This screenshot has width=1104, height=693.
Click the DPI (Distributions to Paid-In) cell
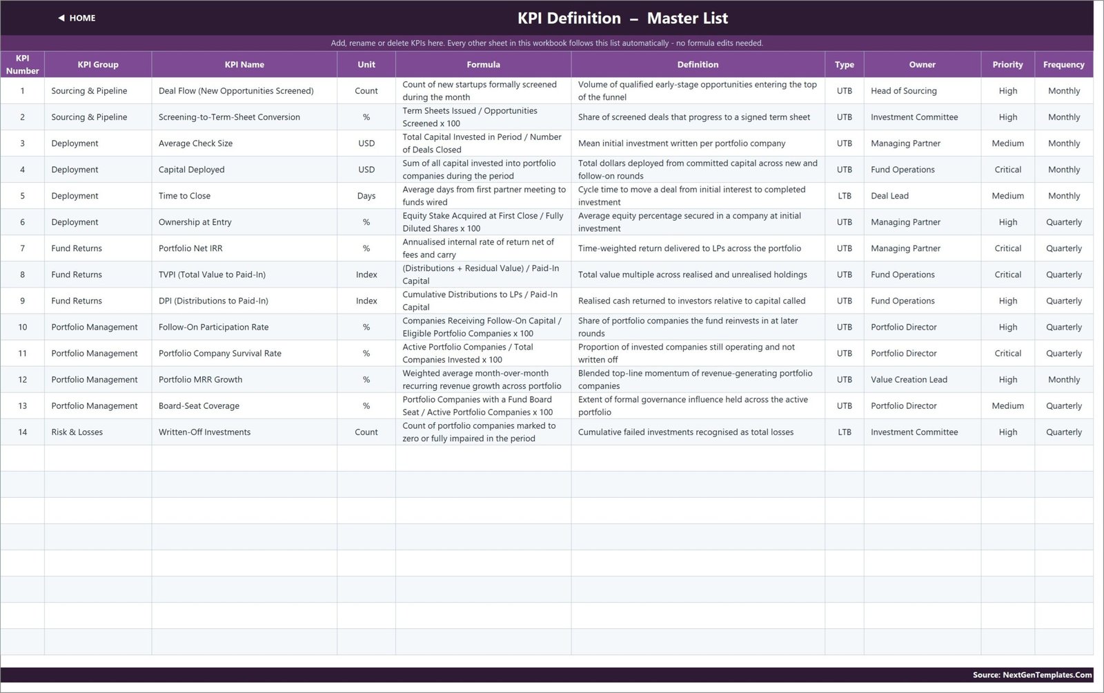[x=244, y=301]
